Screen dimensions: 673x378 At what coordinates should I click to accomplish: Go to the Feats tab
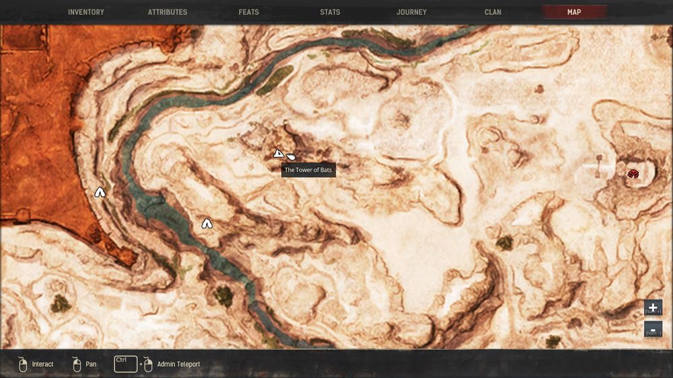point(248,12)
